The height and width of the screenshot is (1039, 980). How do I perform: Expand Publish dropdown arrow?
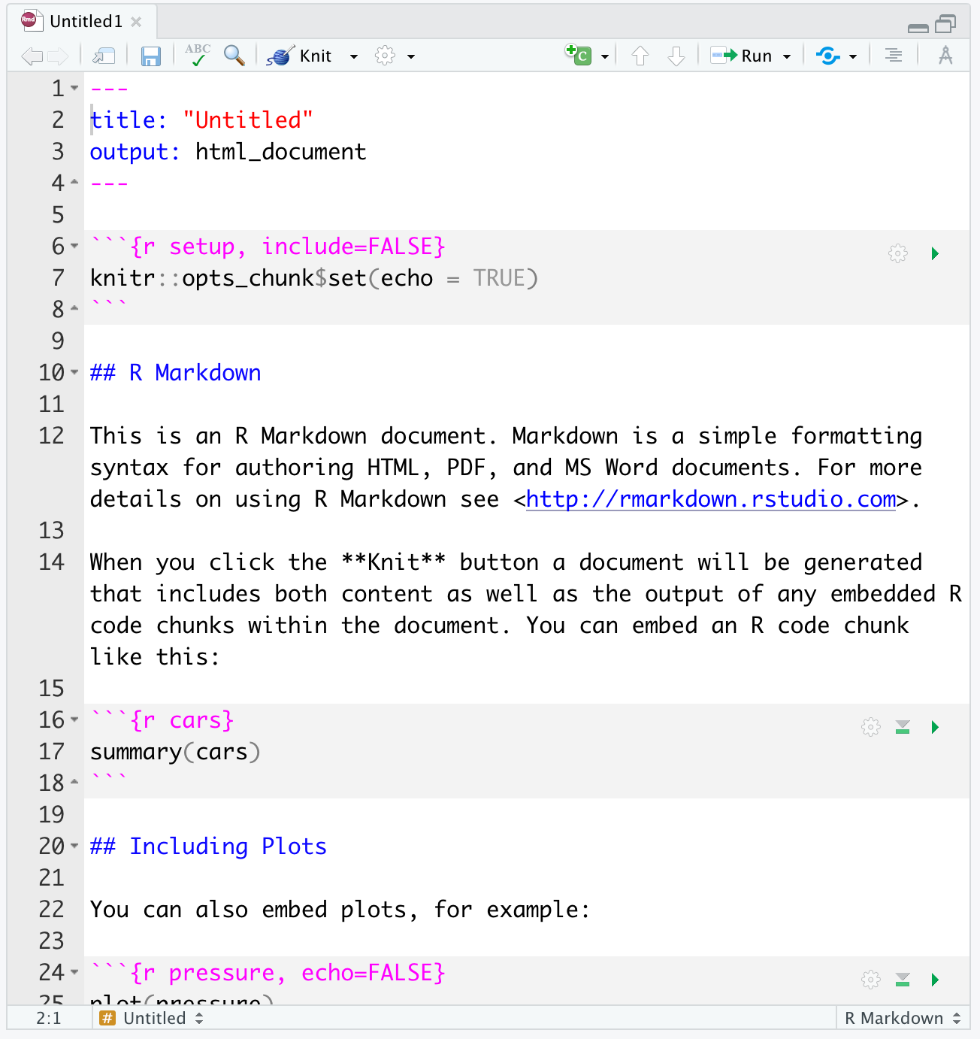[x=853, y=56]
